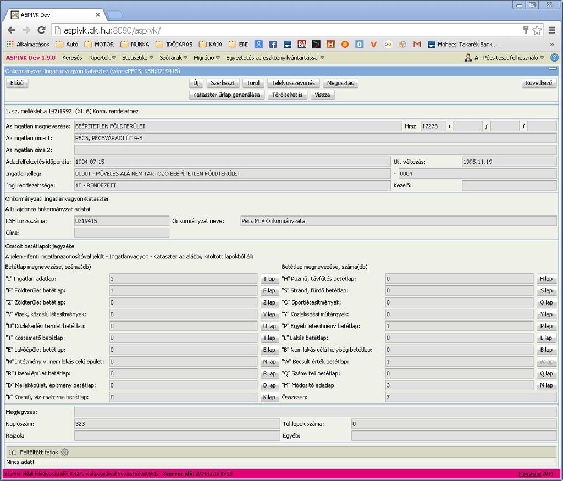Click the Vissza back button

322,95
